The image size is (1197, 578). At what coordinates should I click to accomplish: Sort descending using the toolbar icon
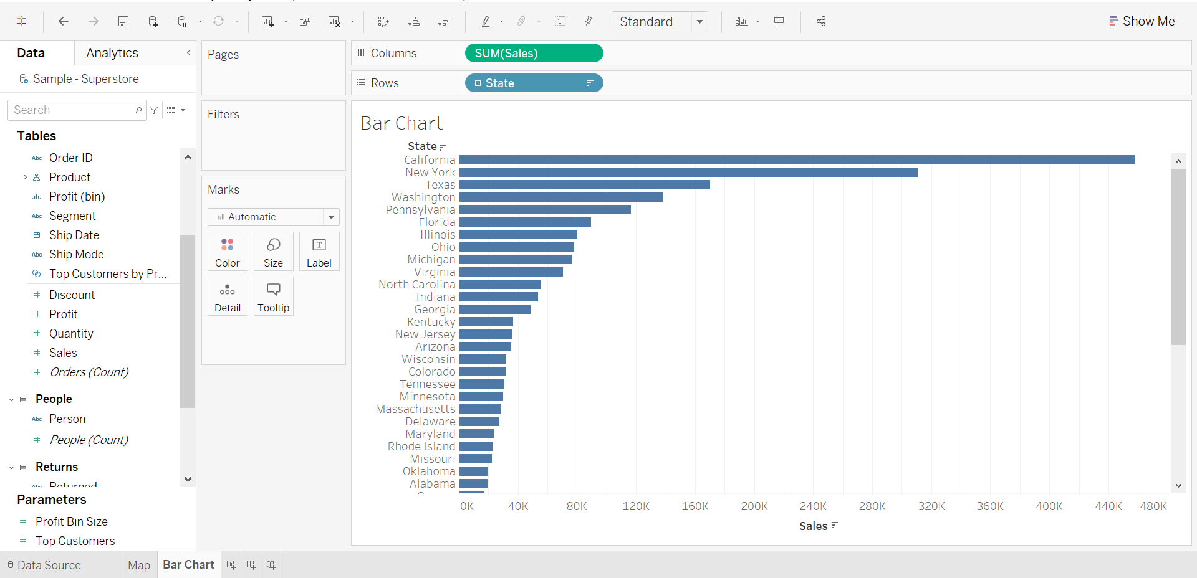443,21
